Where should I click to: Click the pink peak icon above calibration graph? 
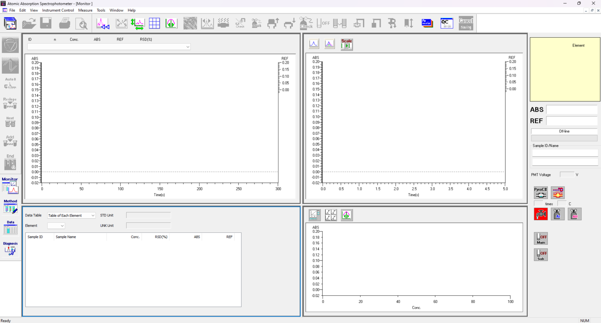pos(347,215)
